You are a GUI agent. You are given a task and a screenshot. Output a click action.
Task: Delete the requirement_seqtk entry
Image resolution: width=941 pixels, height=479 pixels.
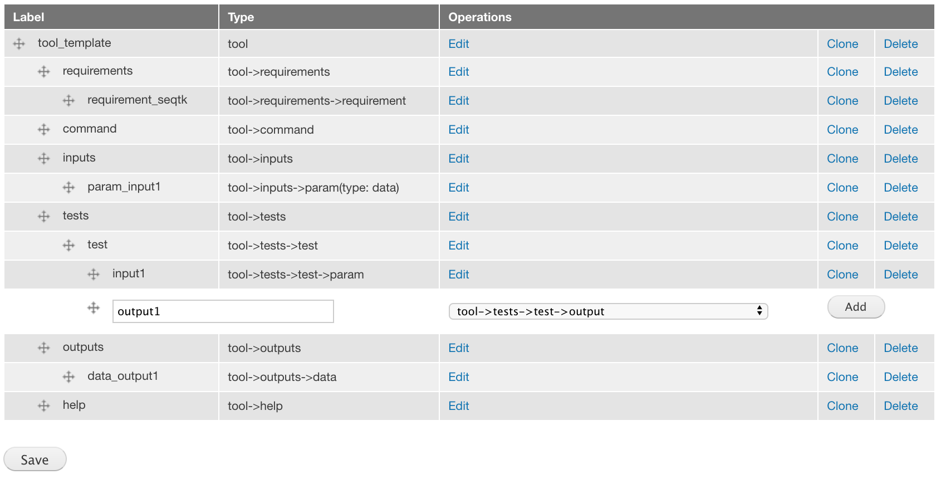[x=901, y=101]
